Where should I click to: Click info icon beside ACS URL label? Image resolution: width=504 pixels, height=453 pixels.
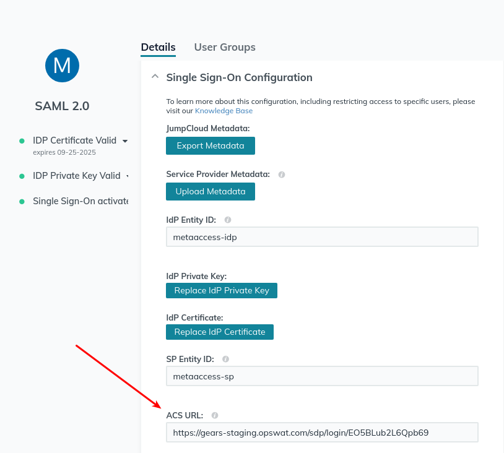[215, 415]
